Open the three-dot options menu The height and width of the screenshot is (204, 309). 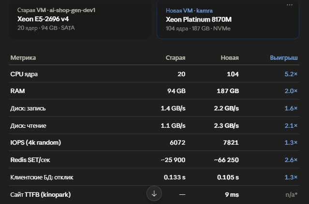pyautogui.click(x=290, y=5)
